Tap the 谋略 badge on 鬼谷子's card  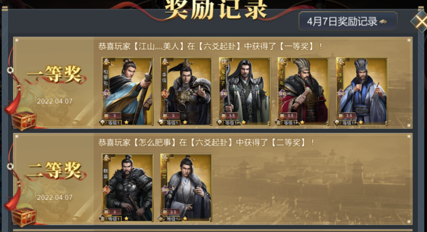point(224,94)
